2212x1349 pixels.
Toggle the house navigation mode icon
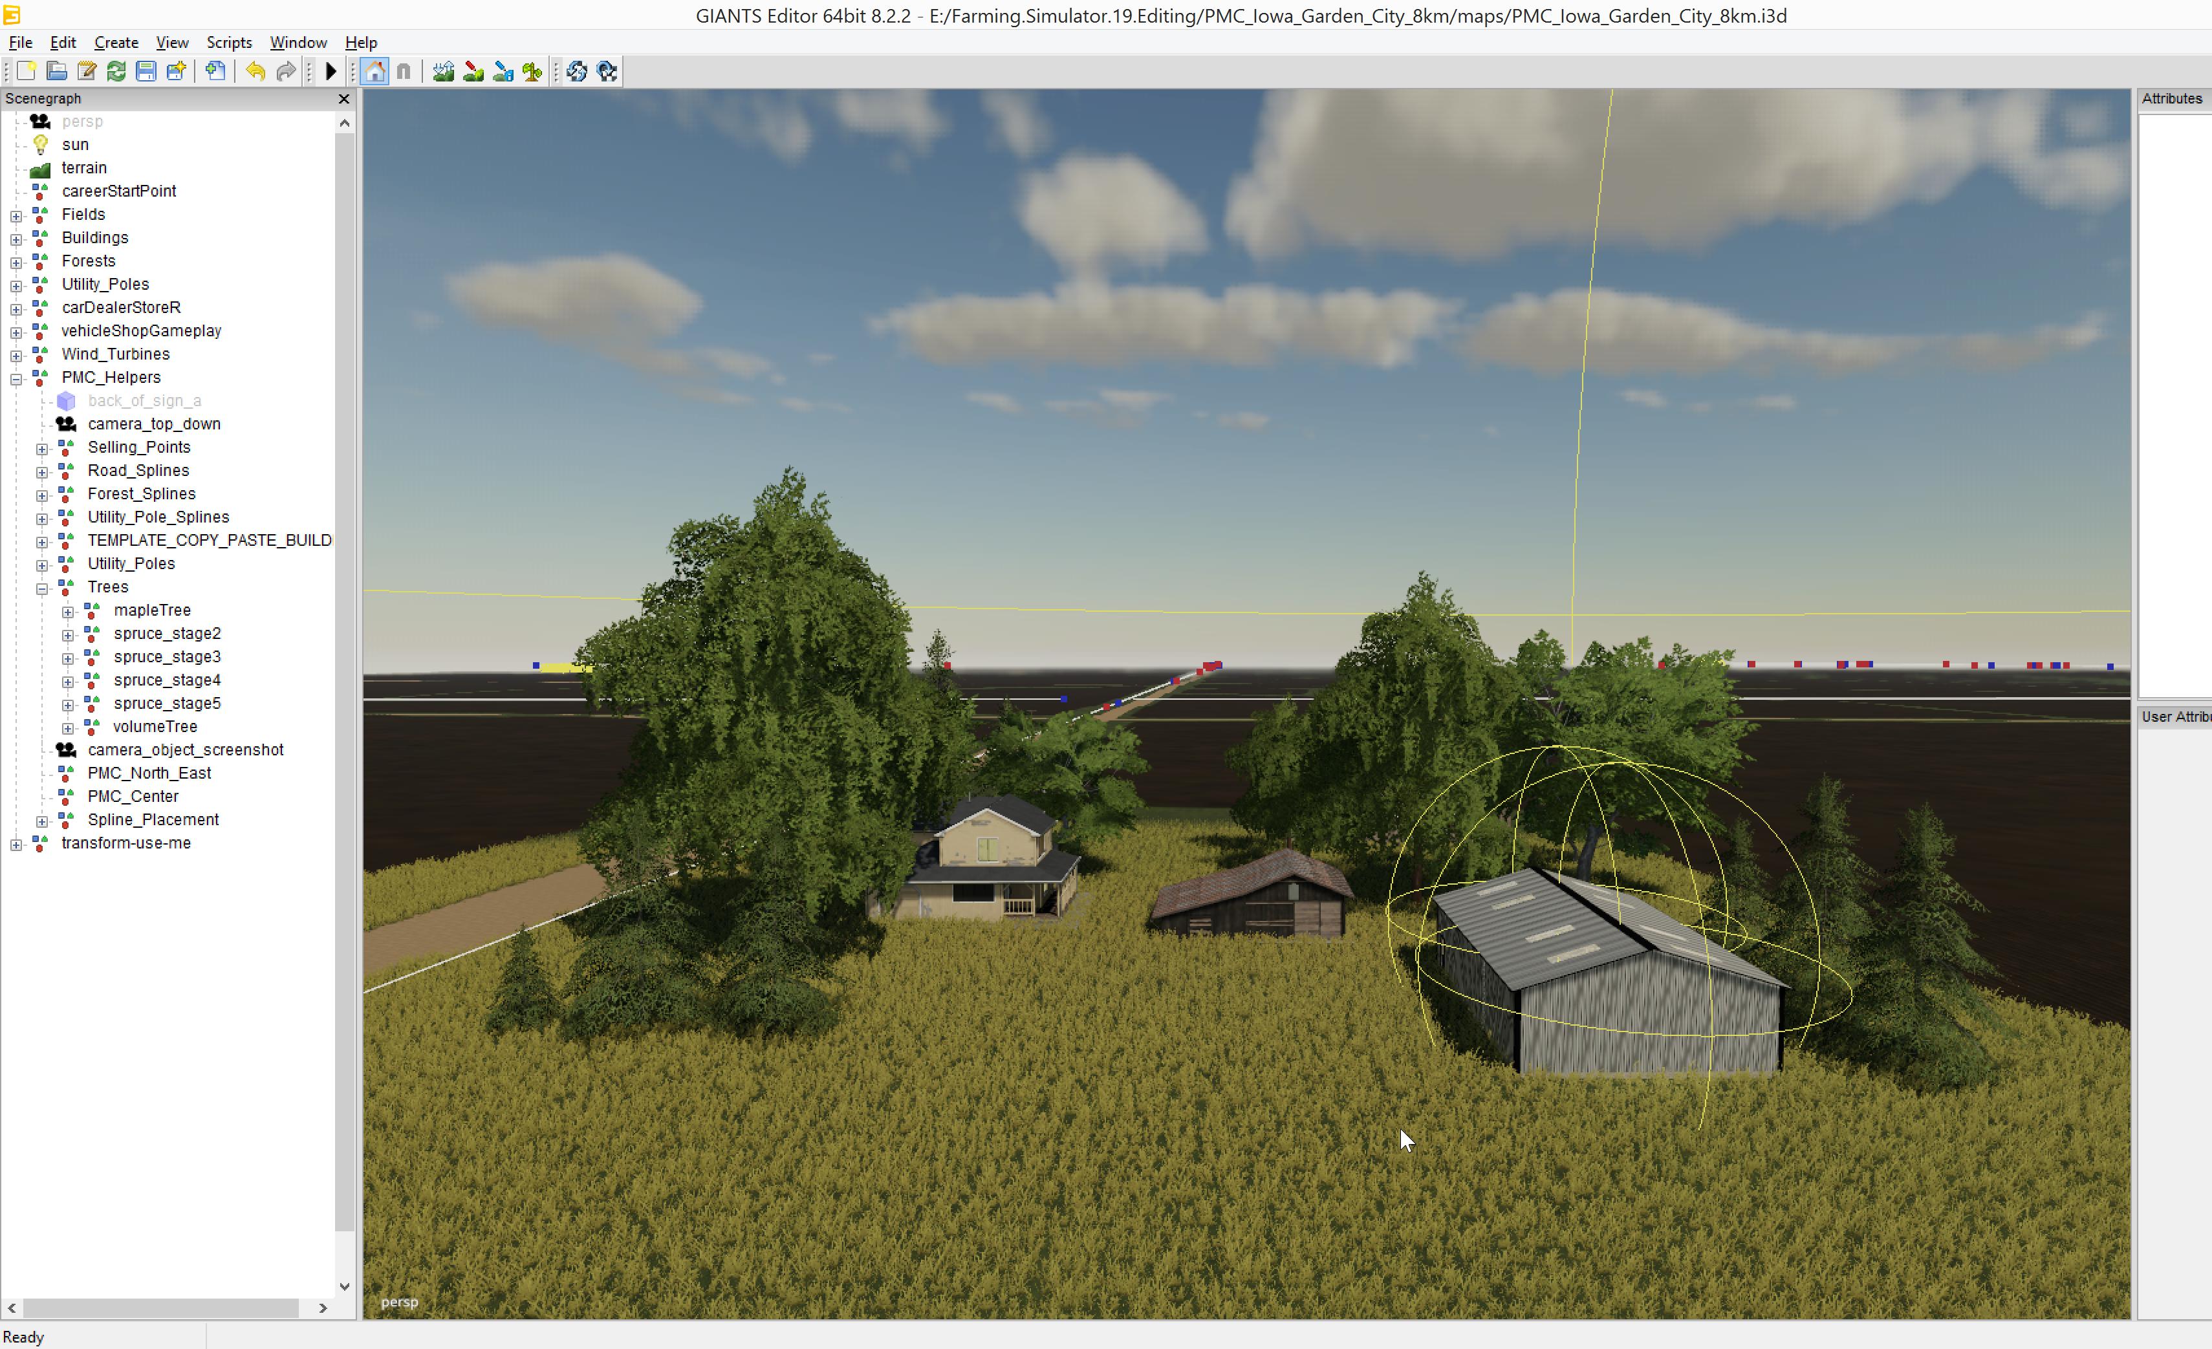click(x=375, y=71)
